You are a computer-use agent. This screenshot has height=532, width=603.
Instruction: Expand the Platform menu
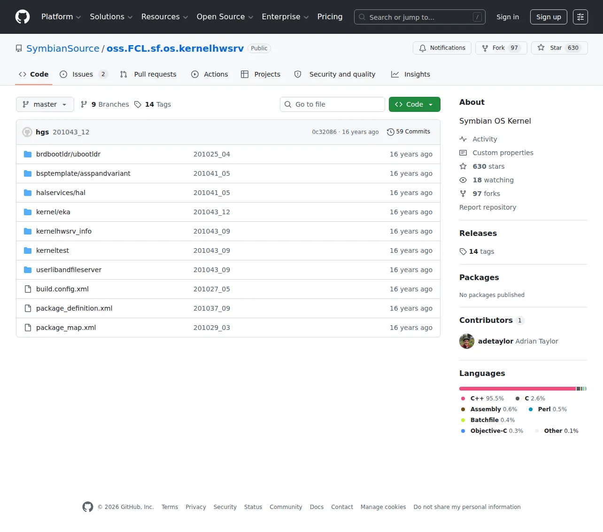[61, 17]
